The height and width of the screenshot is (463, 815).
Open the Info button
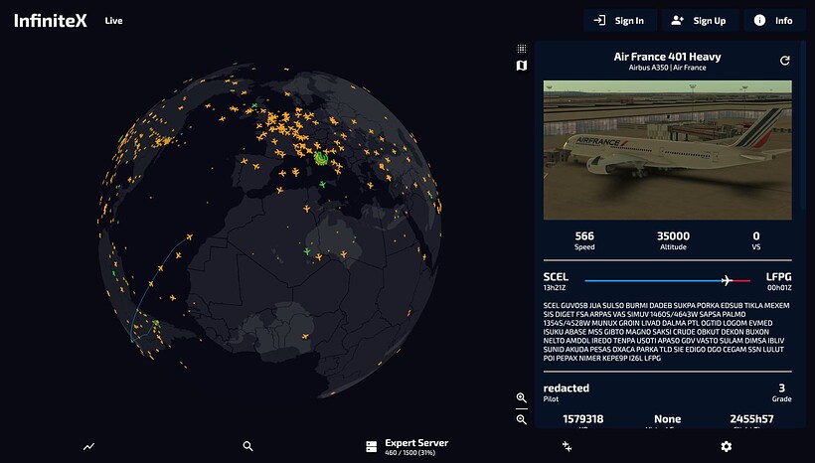pos(774,21)
